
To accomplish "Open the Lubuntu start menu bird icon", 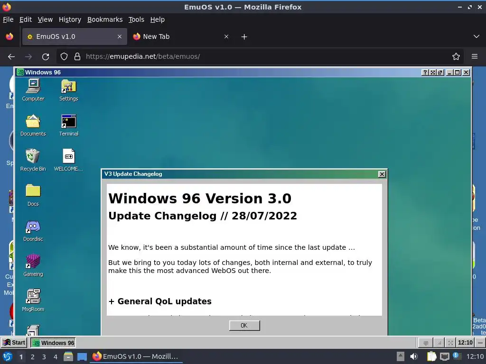I will click(7, 356).
